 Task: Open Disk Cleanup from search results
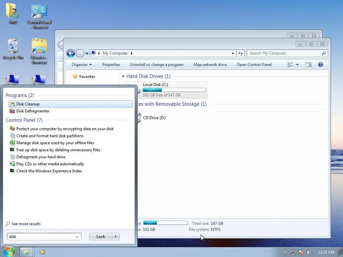pyautogui.click(x=70, y=104)
